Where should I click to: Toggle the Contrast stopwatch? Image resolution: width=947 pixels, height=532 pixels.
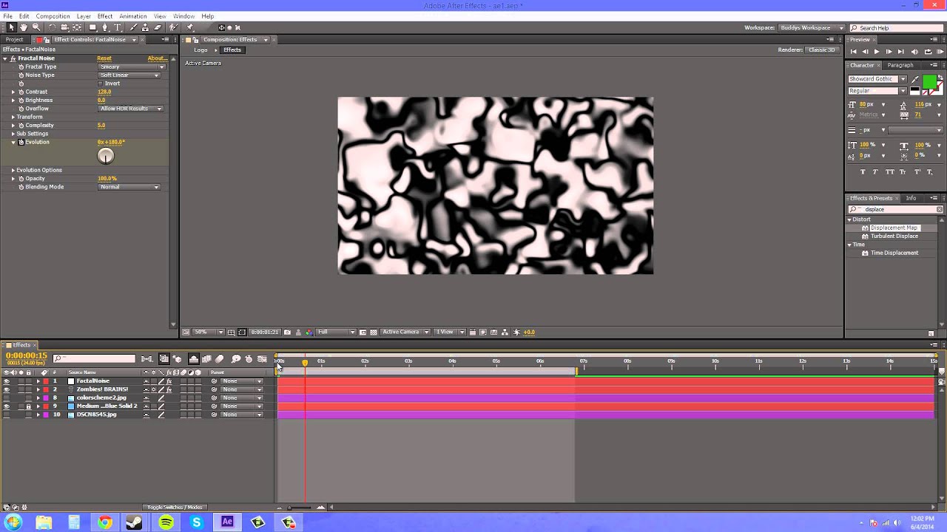click(21, 92)
